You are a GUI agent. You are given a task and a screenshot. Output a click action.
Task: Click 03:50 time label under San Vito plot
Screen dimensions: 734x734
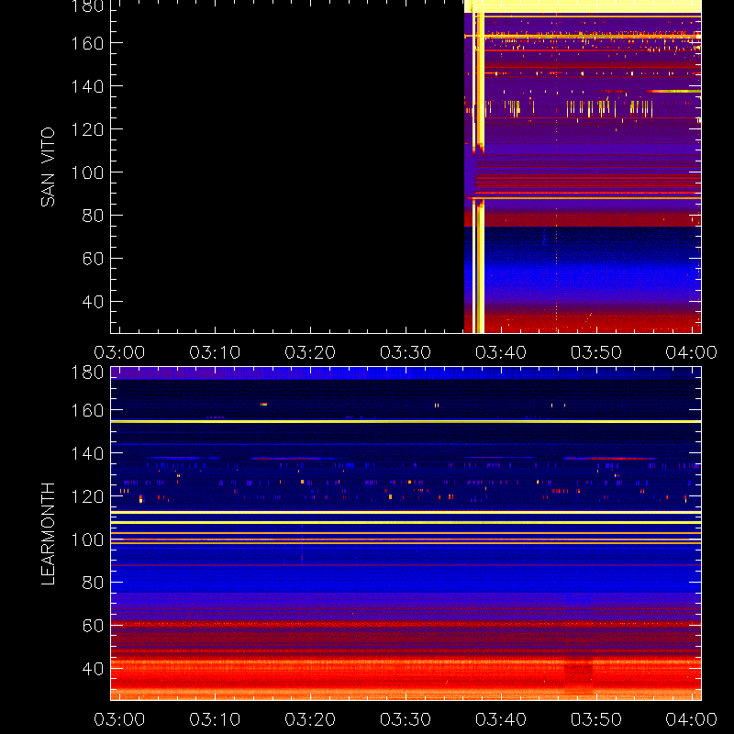(595, 352)
